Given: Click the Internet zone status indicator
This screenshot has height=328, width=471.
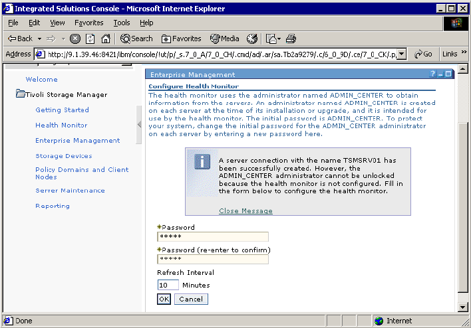Looking at the screenshot, I should tap(394, 321).
